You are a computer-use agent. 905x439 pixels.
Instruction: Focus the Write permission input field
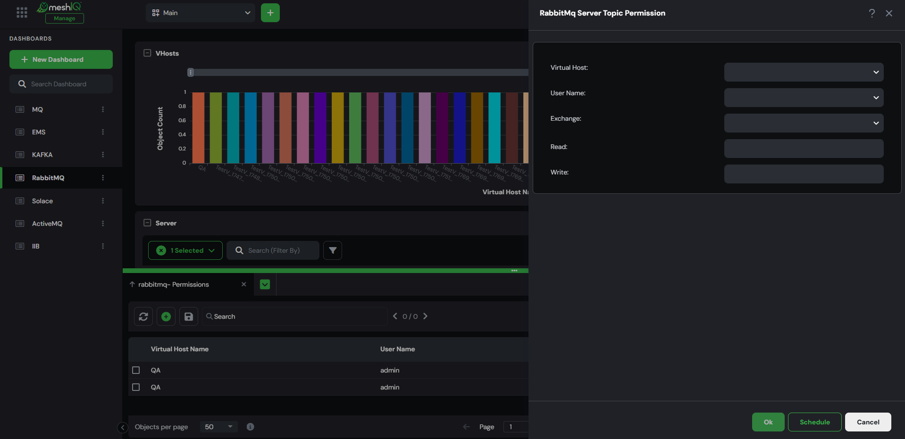pyautogui.click(x=804, y=174)
